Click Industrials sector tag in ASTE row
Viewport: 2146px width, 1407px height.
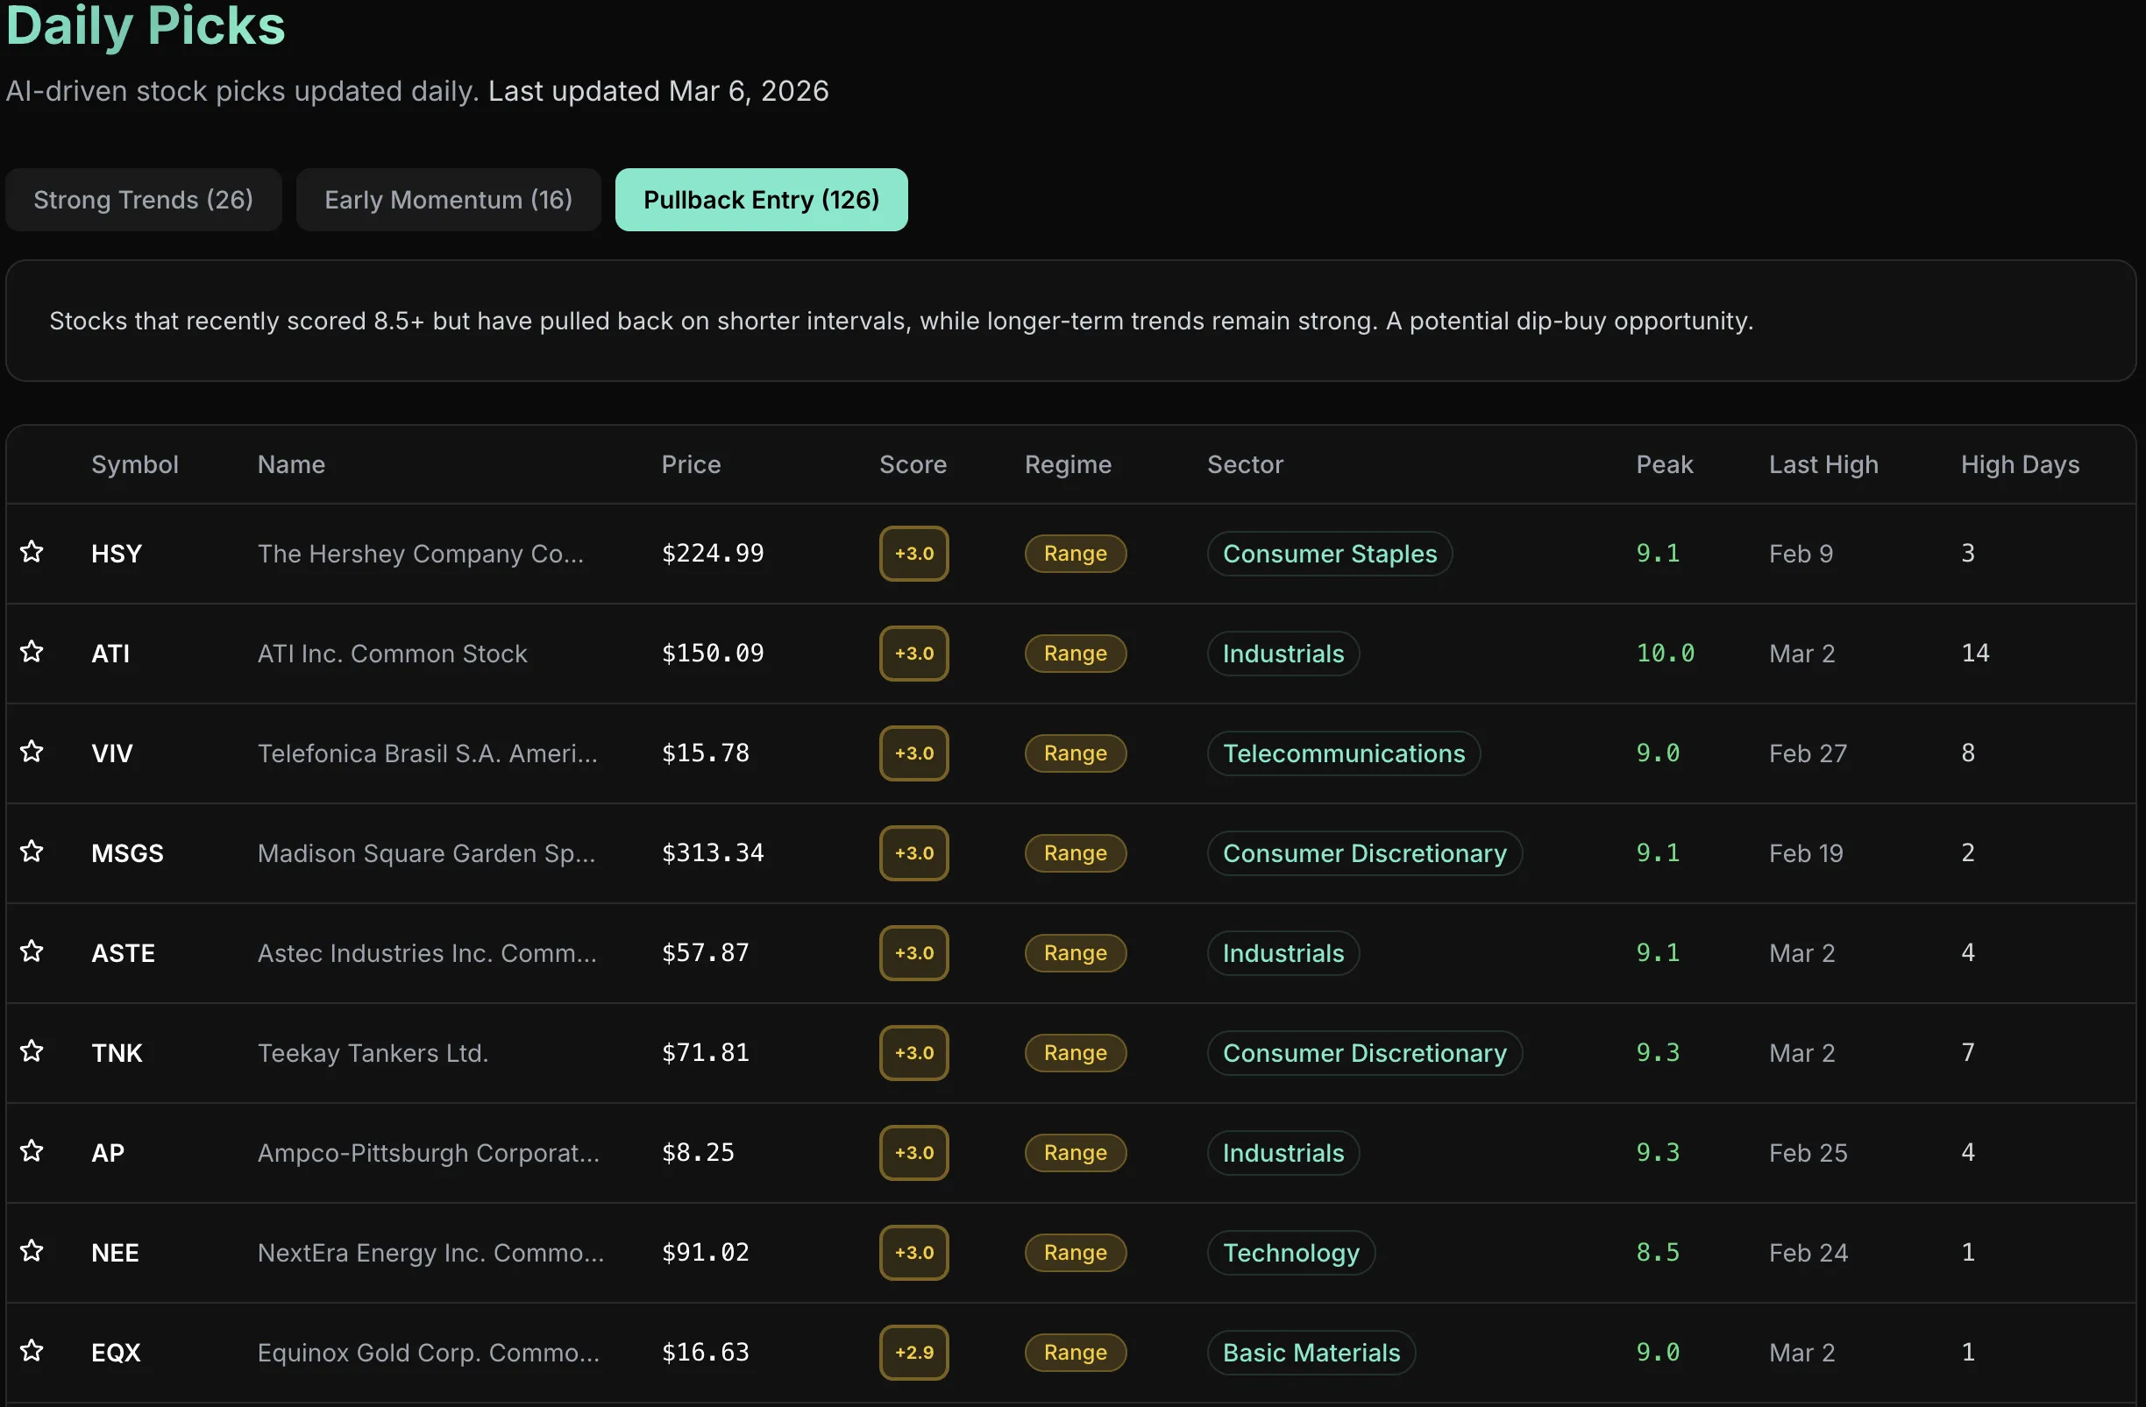(x=1284, y=953)
